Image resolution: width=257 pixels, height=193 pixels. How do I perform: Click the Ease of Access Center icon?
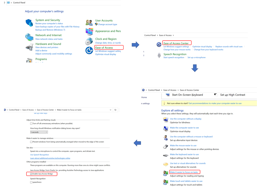pos(159,44)
